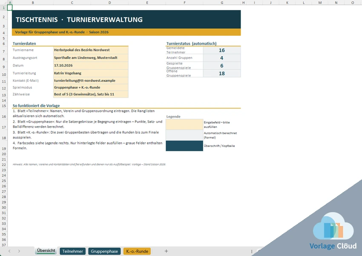Click the Eingabefeld – bitte ausfüllen legend text

coord(217,124)
